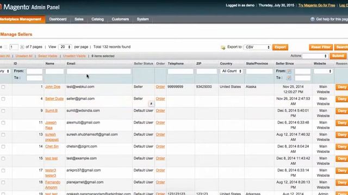Select checkbox for Chet Sin row

click(x=3, y=147)
